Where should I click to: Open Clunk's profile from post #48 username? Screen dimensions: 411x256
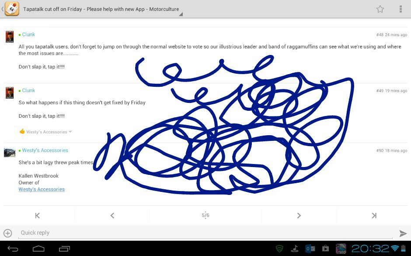tap(28, 34)
